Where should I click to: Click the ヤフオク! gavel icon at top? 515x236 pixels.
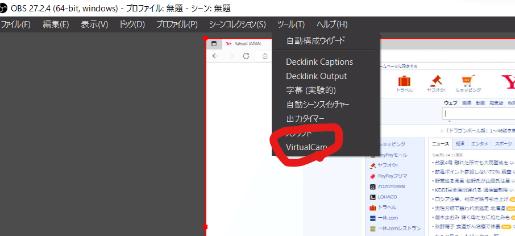point(437,81)
